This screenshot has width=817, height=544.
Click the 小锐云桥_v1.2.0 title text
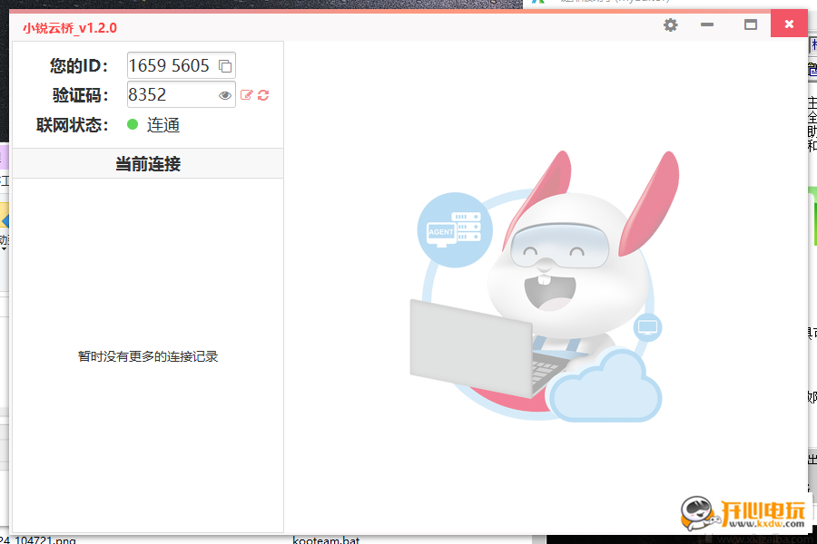[68, 28]
